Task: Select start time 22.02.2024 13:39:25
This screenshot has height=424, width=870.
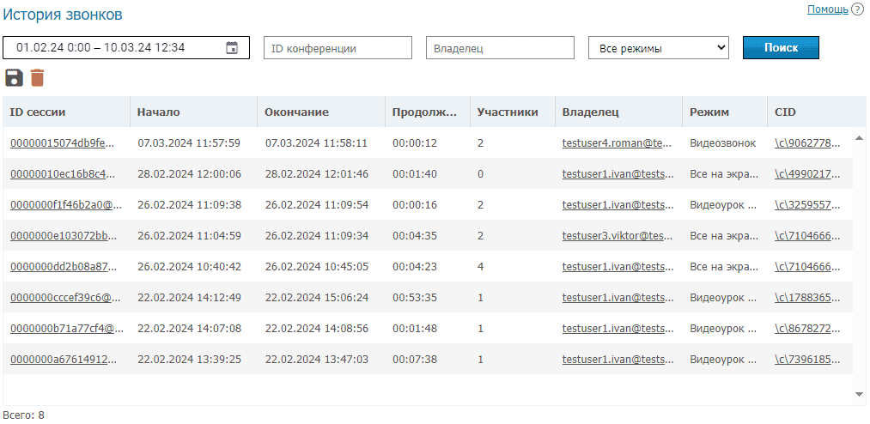Action: [189, 360]
